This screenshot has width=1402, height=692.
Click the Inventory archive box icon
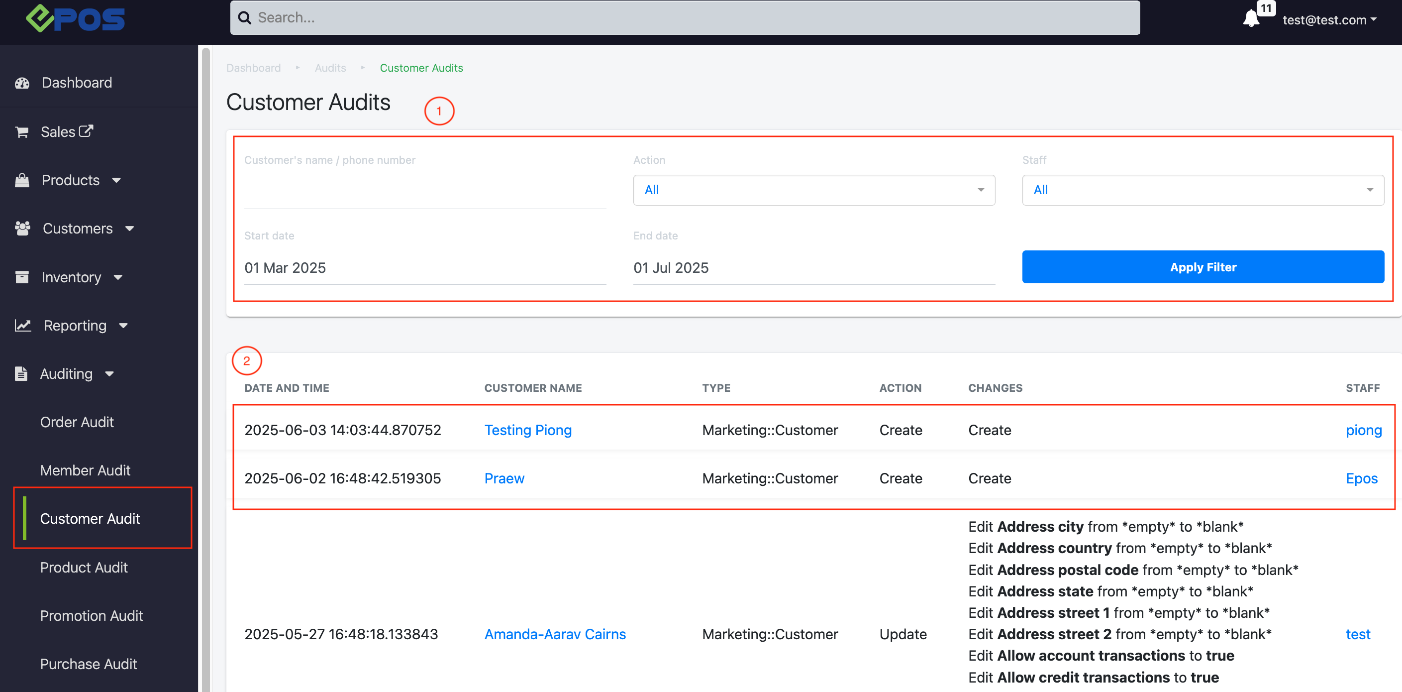pyautogui.click(x=22, y=277)
